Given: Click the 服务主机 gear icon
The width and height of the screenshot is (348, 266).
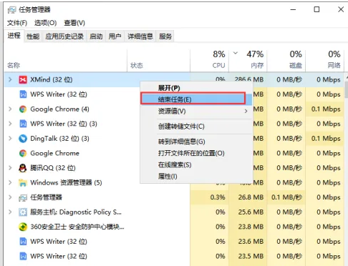Looking at the screenshot, I should (23, 212).
